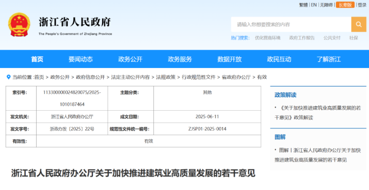Click the national emblem logo
This screenshot has height=190, width=369.
point(19,25)
